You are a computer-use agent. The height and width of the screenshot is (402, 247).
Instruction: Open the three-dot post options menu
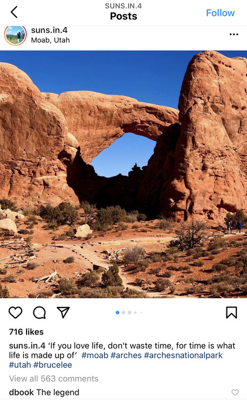233,34
